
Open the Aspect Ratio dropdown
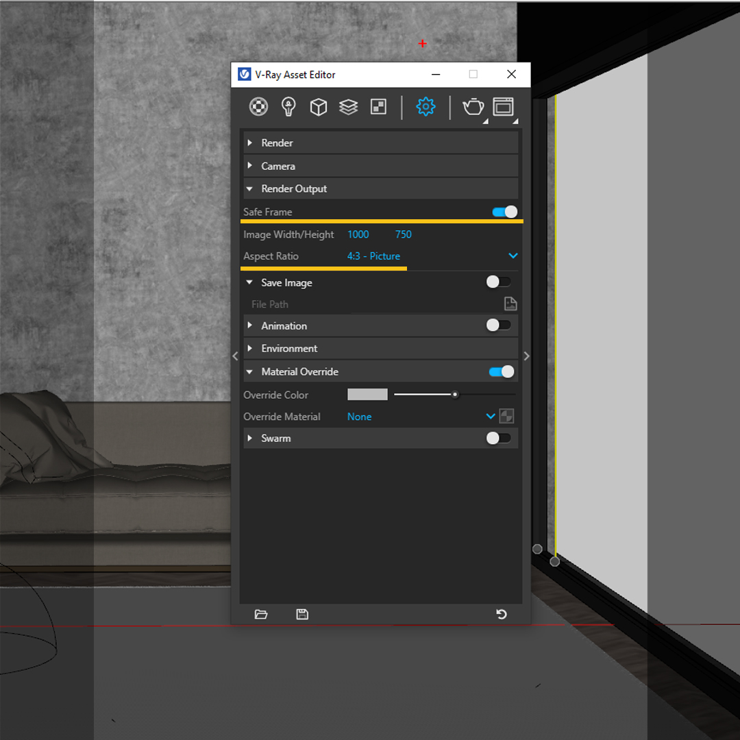coord(513,256)
